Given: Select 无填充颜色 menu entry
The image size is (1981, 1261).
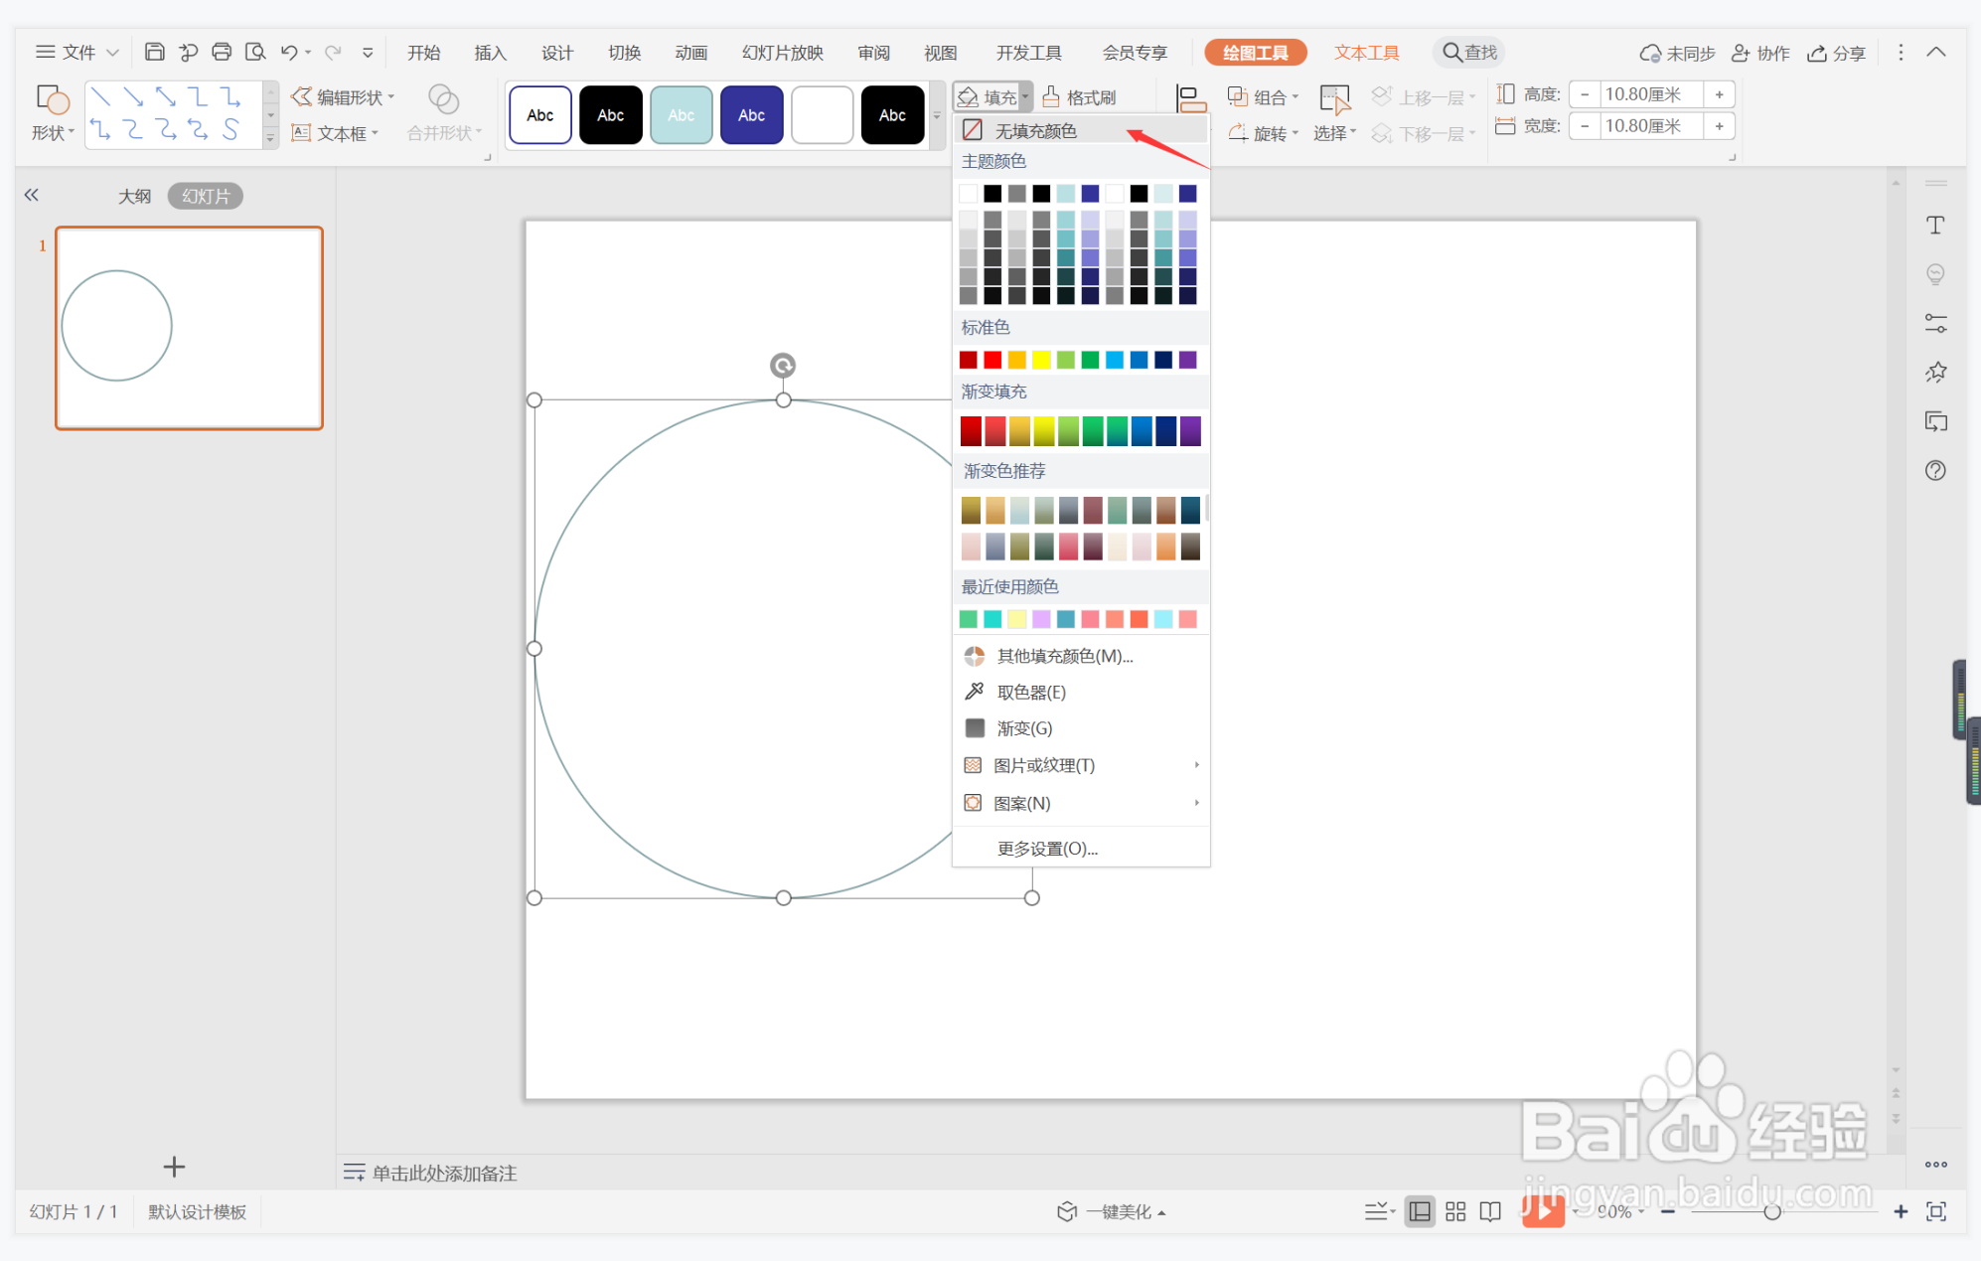Looking at the screenshot, I should 1035,130.
